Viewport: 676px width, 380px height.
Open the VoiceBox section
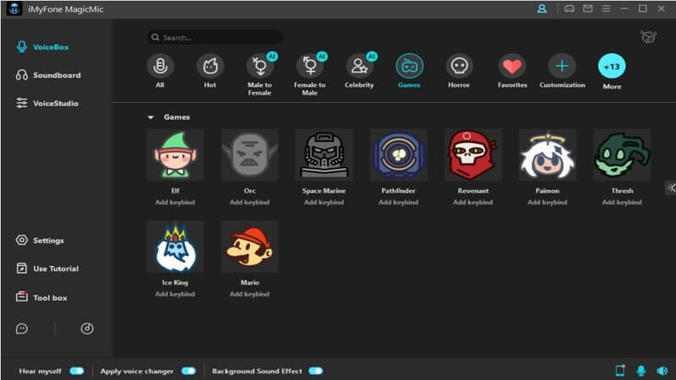(x=42, y=47)
